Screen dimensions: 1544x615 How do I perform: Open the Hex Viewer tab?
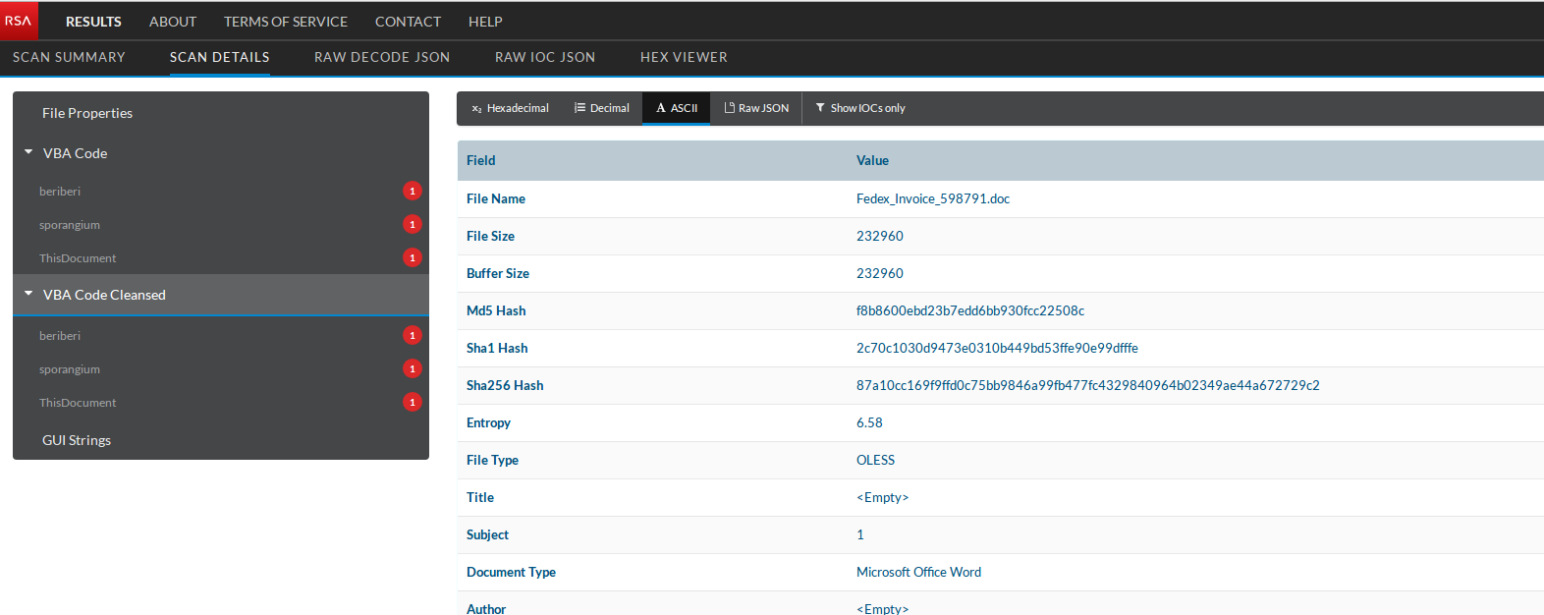(x=684, y=57)
